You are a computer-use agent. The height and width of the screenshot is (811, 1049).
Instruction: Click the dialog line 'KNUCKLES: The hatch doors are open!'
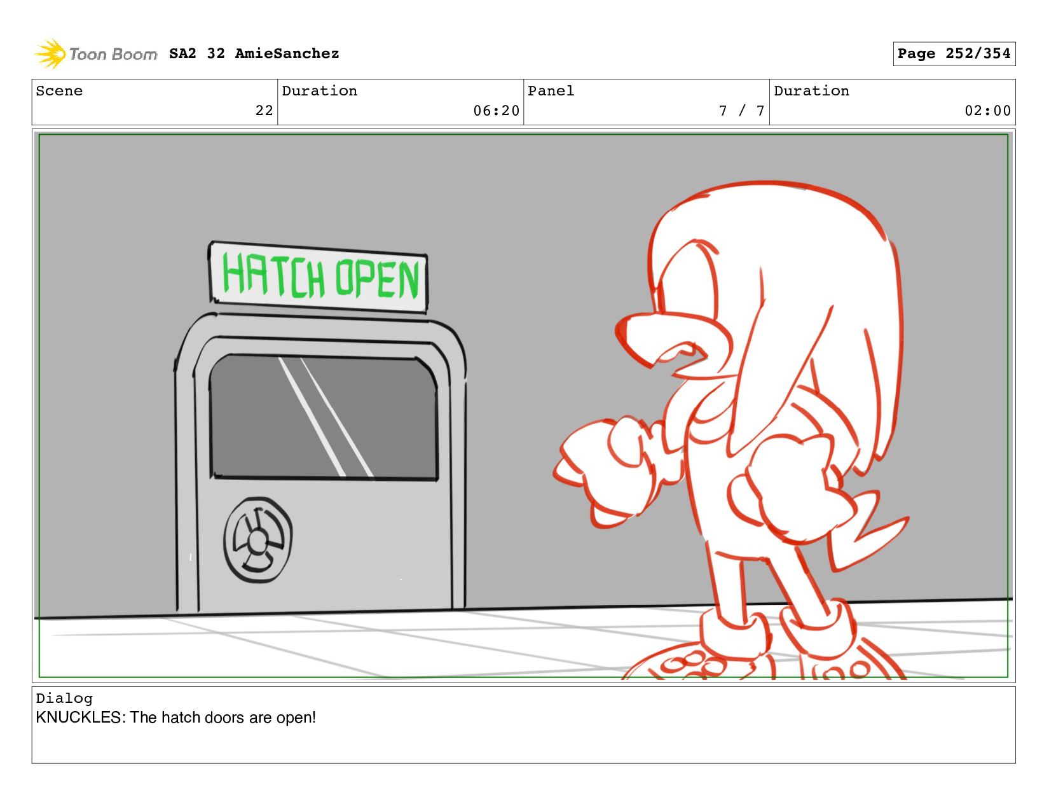175,717
